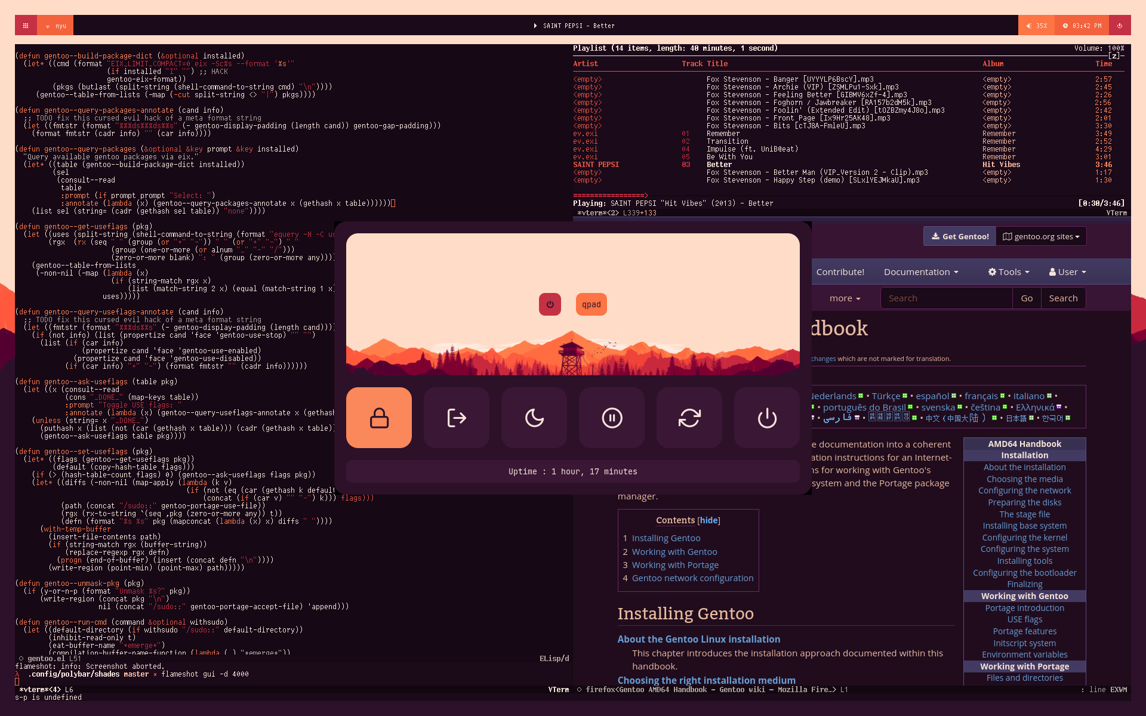Image resolution: width=1146 pixels, height=716 pixels.
Task: Open contents entry Working with Portage
Action: click(675, 565)
